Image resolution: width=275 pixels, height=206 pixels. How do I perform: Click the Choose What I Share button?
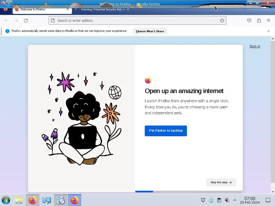(150, 31)
